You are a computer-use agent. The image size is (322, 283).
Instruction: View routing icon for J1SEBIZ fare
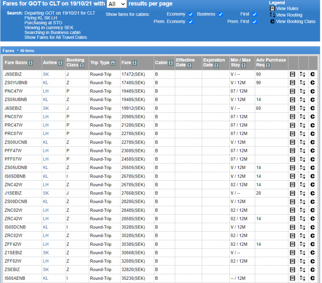coord(303,193)
